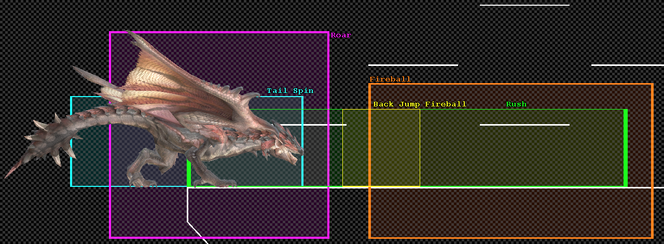The height and width of the screenshot is (244, 664).
Task: Click the orange "Fireball" label text
Action: [x=390, y=79]
